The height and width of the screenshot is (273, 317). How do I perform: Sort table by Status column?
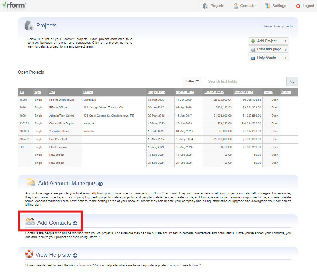click(x=268, y=92)
